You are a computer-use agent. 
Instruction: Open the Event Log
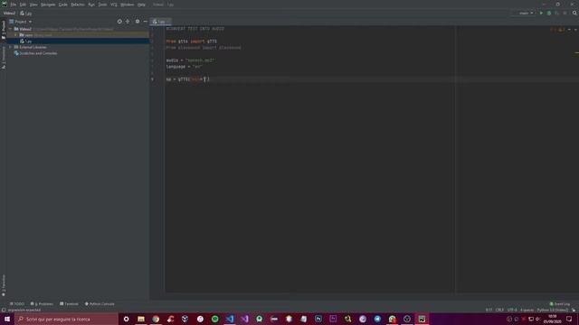click(560, 303)
